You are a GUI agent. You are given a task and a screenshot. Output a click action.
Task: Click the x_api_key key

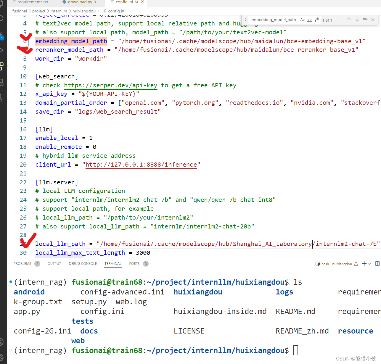51,94
